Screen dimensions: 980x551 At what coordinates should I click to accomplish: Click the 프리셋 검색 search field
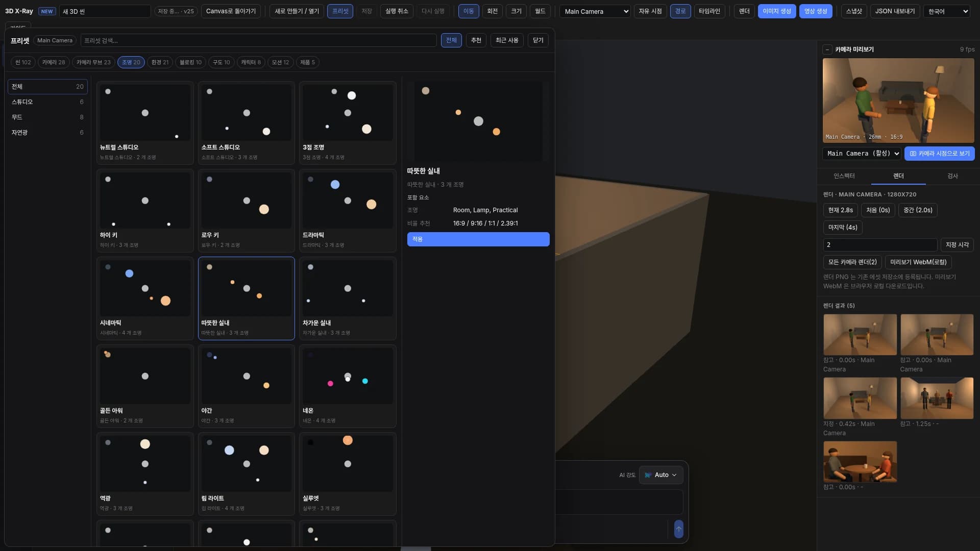coord(258,40)
